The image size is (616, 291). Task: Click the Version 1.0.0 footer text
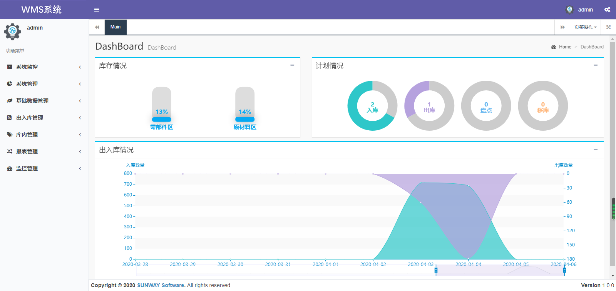[598, 285]
